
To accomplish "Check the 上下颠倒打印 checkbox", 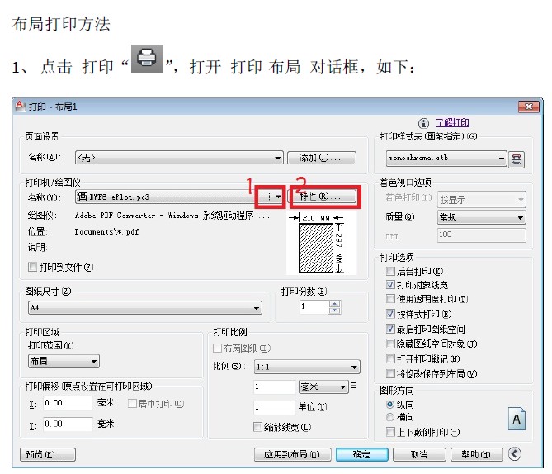I will (390, 432).
